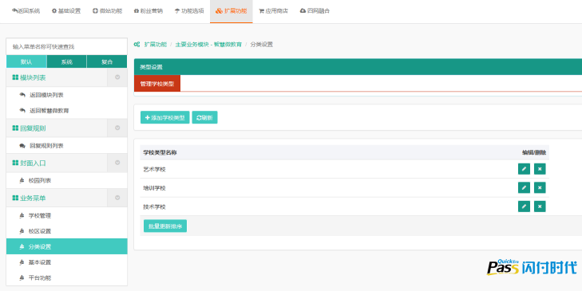Click the arrow icon beside 返回智慧微教育
Image resolution: width=582 pixels, height=291 pixels.
coord(22,111)
